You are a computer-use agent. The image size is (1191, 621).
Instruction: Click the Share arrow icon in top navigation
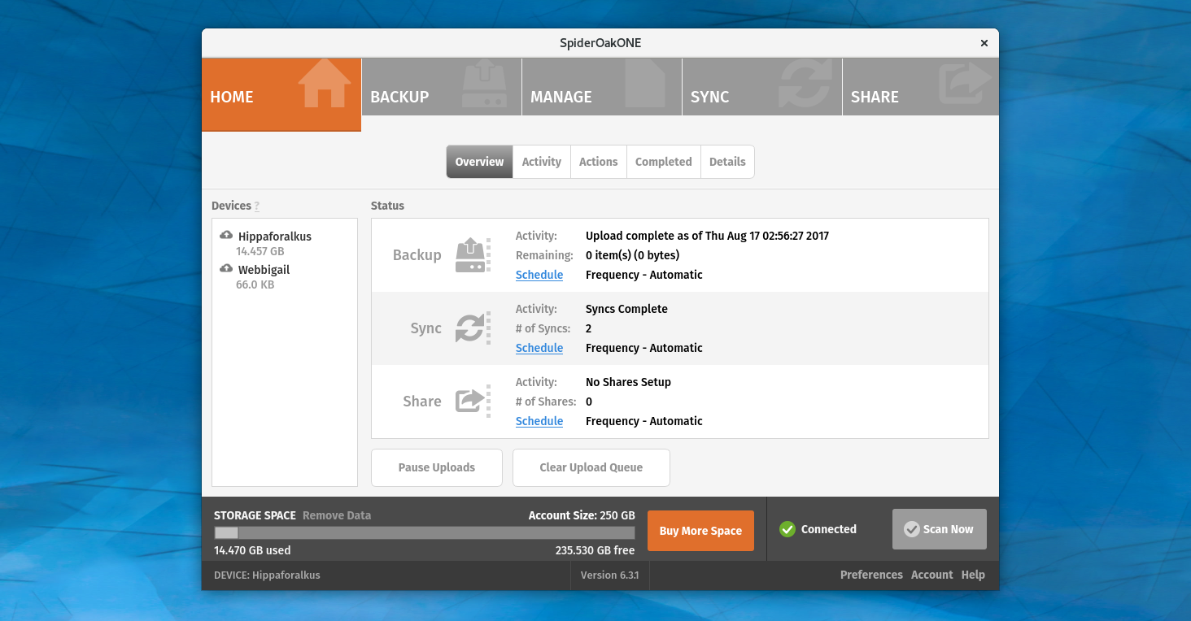[965, 84]
